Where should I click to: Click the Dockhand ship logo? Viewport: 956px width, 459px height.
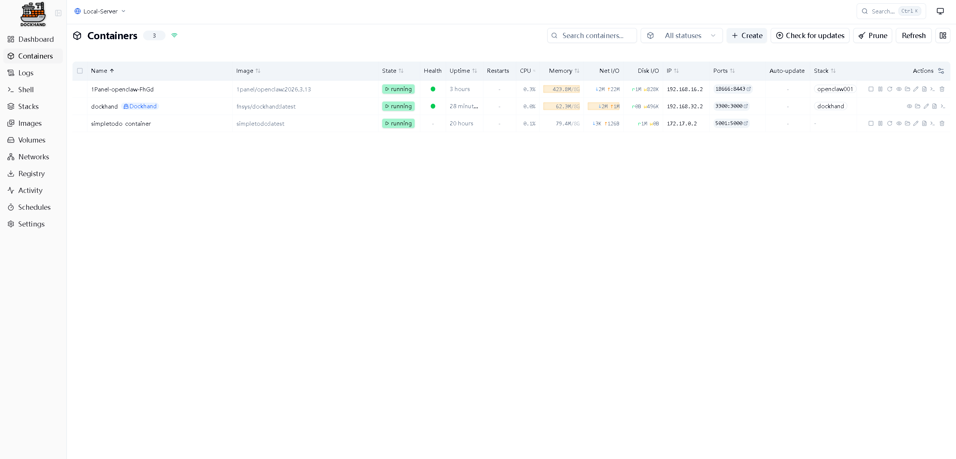[33, 14]
